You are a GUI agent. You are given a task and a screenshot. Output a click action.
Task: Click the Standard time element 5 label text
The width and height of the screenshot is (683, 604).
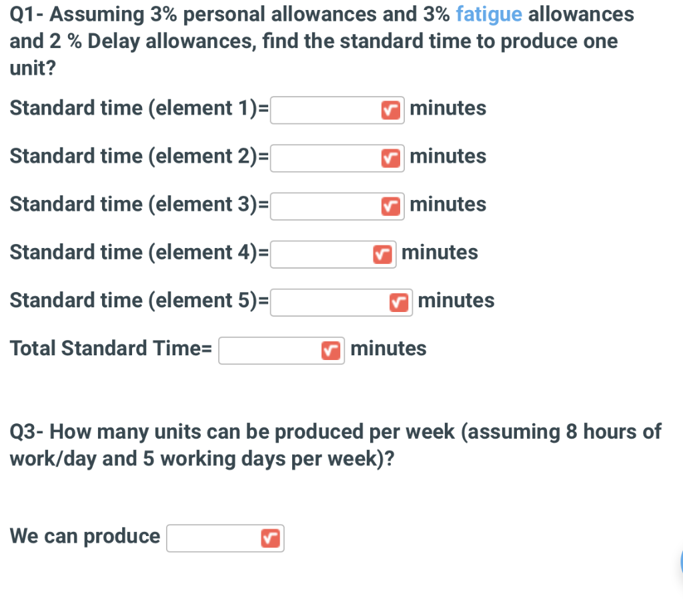click(x=133, y=301)
